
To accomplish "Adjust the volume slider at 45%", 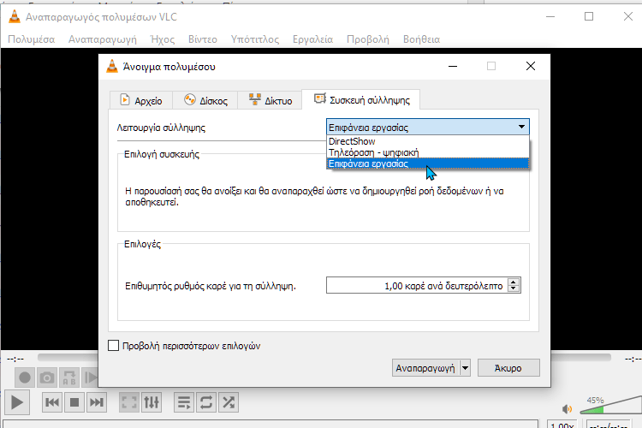I will [611, 406].
